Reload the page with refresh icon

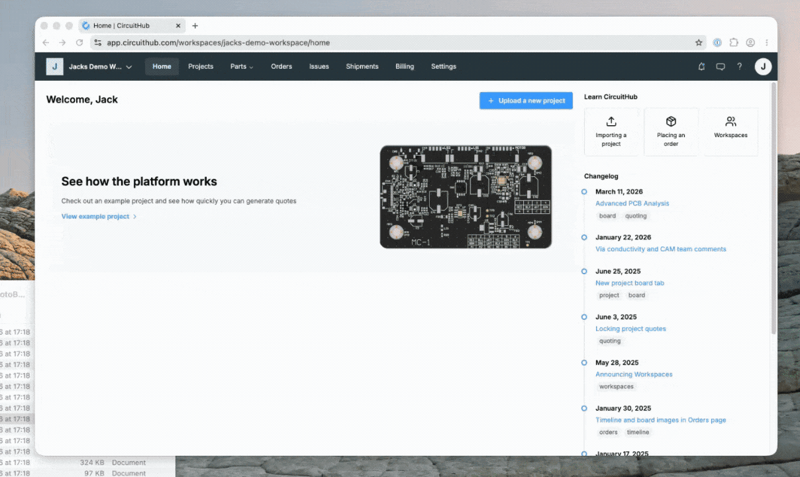(79, 42)
